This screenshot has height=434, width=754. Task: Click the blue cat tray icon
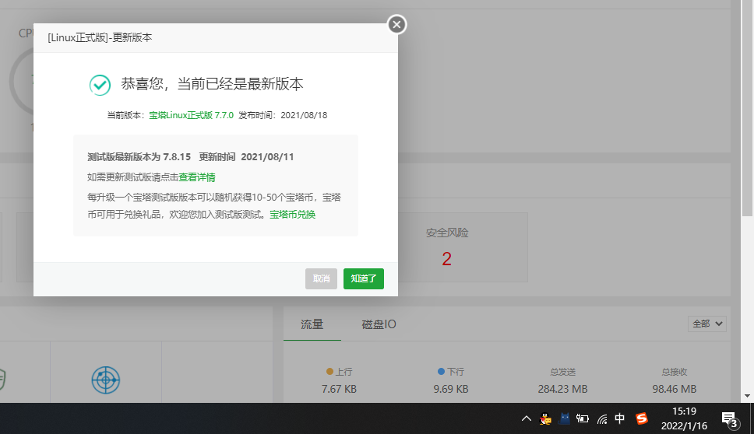[x=565, y=418]
